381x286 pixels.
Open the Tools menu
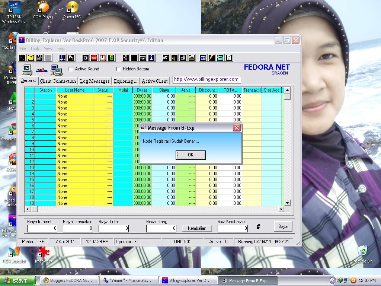click(35, 48)
